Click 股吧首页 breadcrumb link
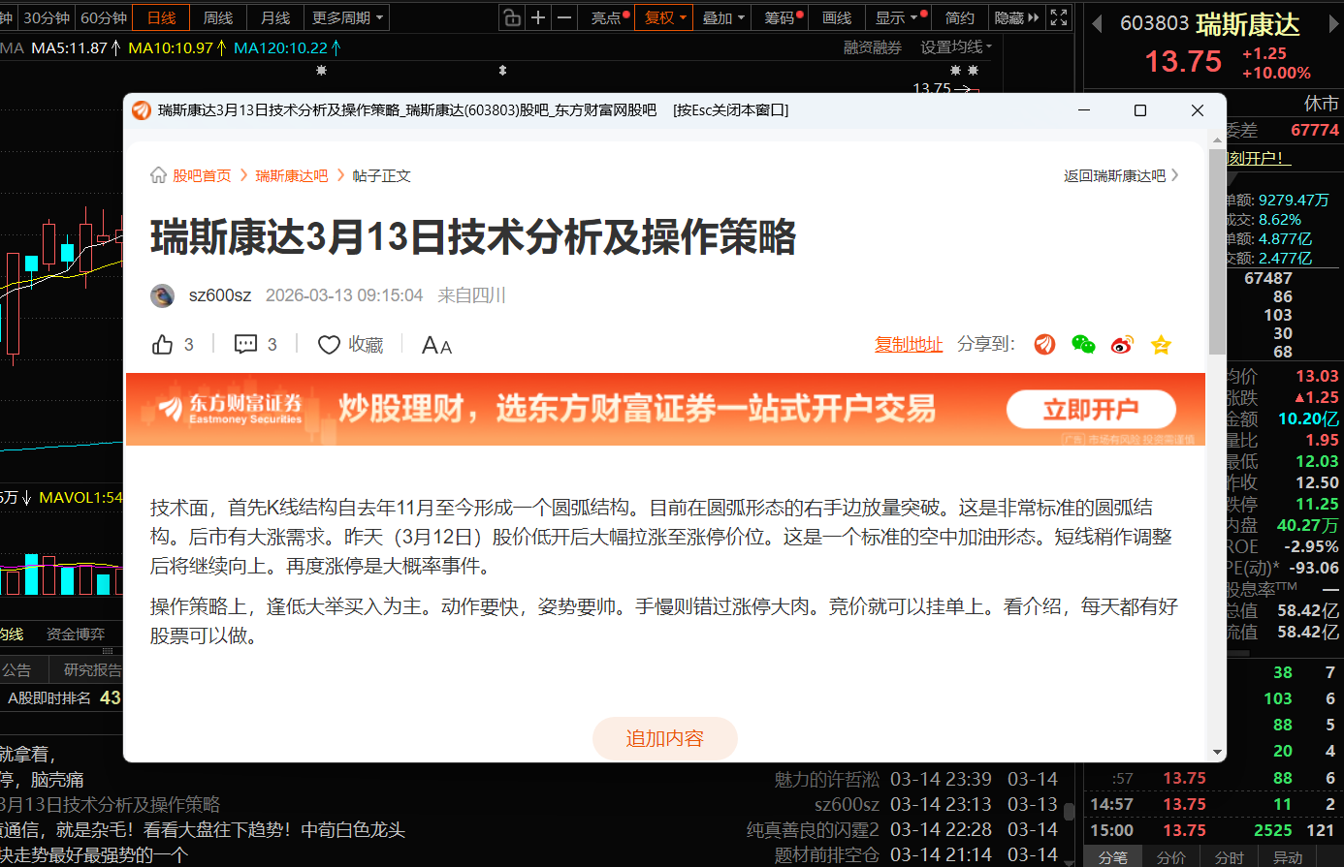The height and width of the screenshot is (867, 1344). [202, 175]
